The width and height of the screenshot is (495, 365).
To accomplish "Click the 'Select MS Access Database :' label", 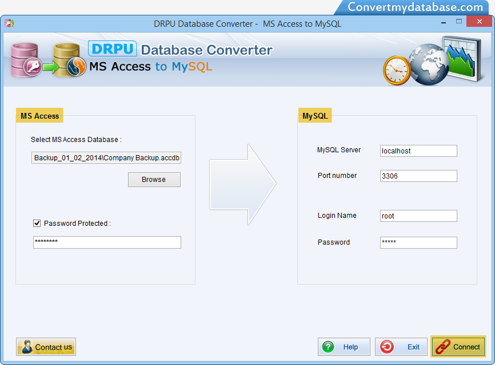I will click(76, 140).
